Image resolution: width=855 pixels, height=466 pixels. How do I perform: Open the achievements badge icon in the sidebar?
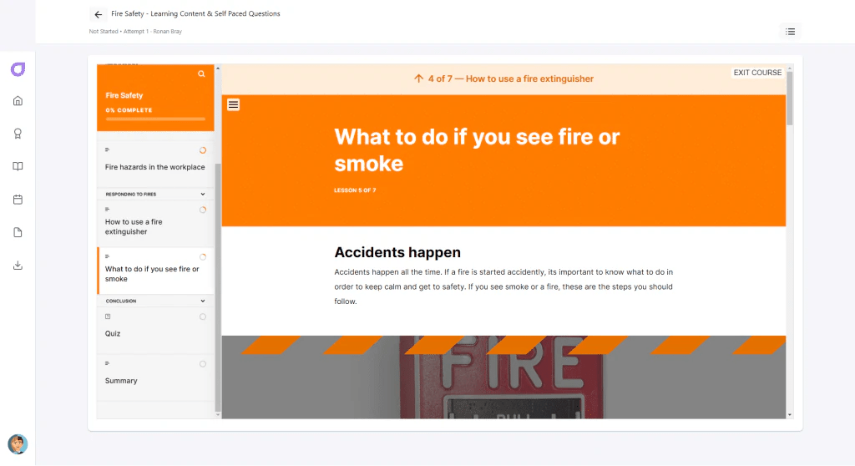click(18, 134)
